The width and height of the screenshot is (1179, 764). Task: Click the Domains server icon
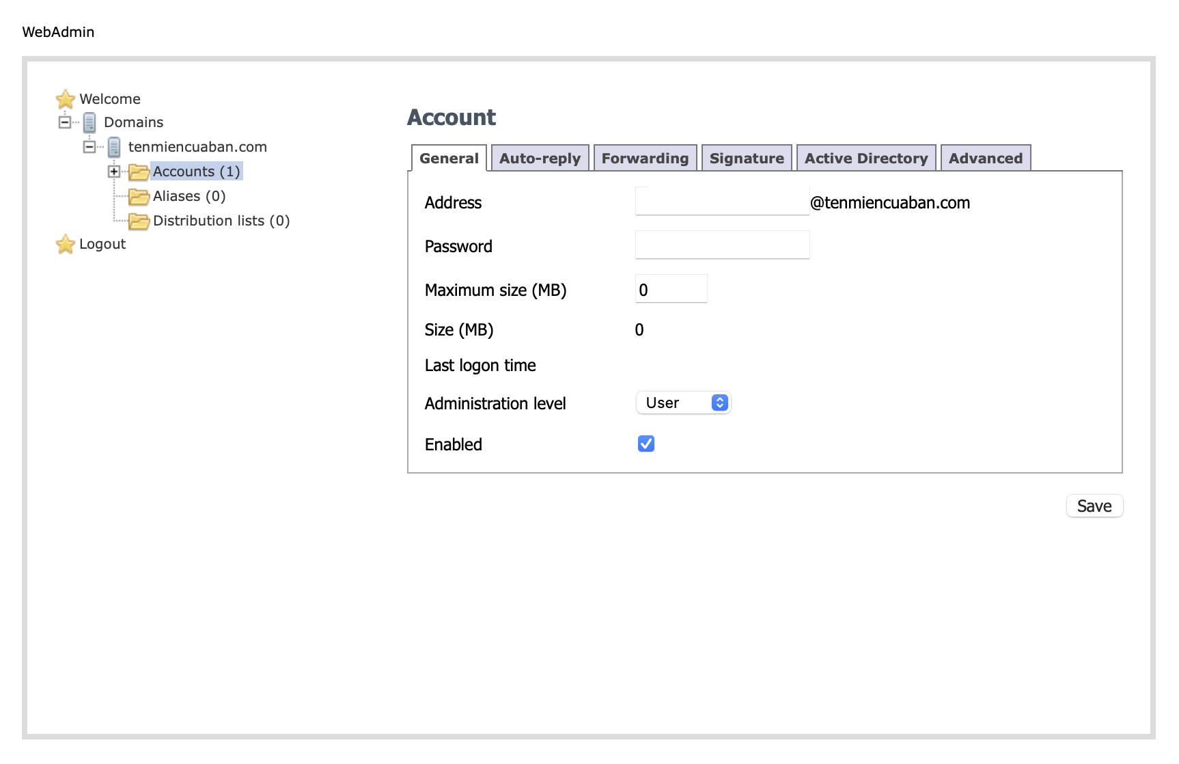(x=89, y=123)
